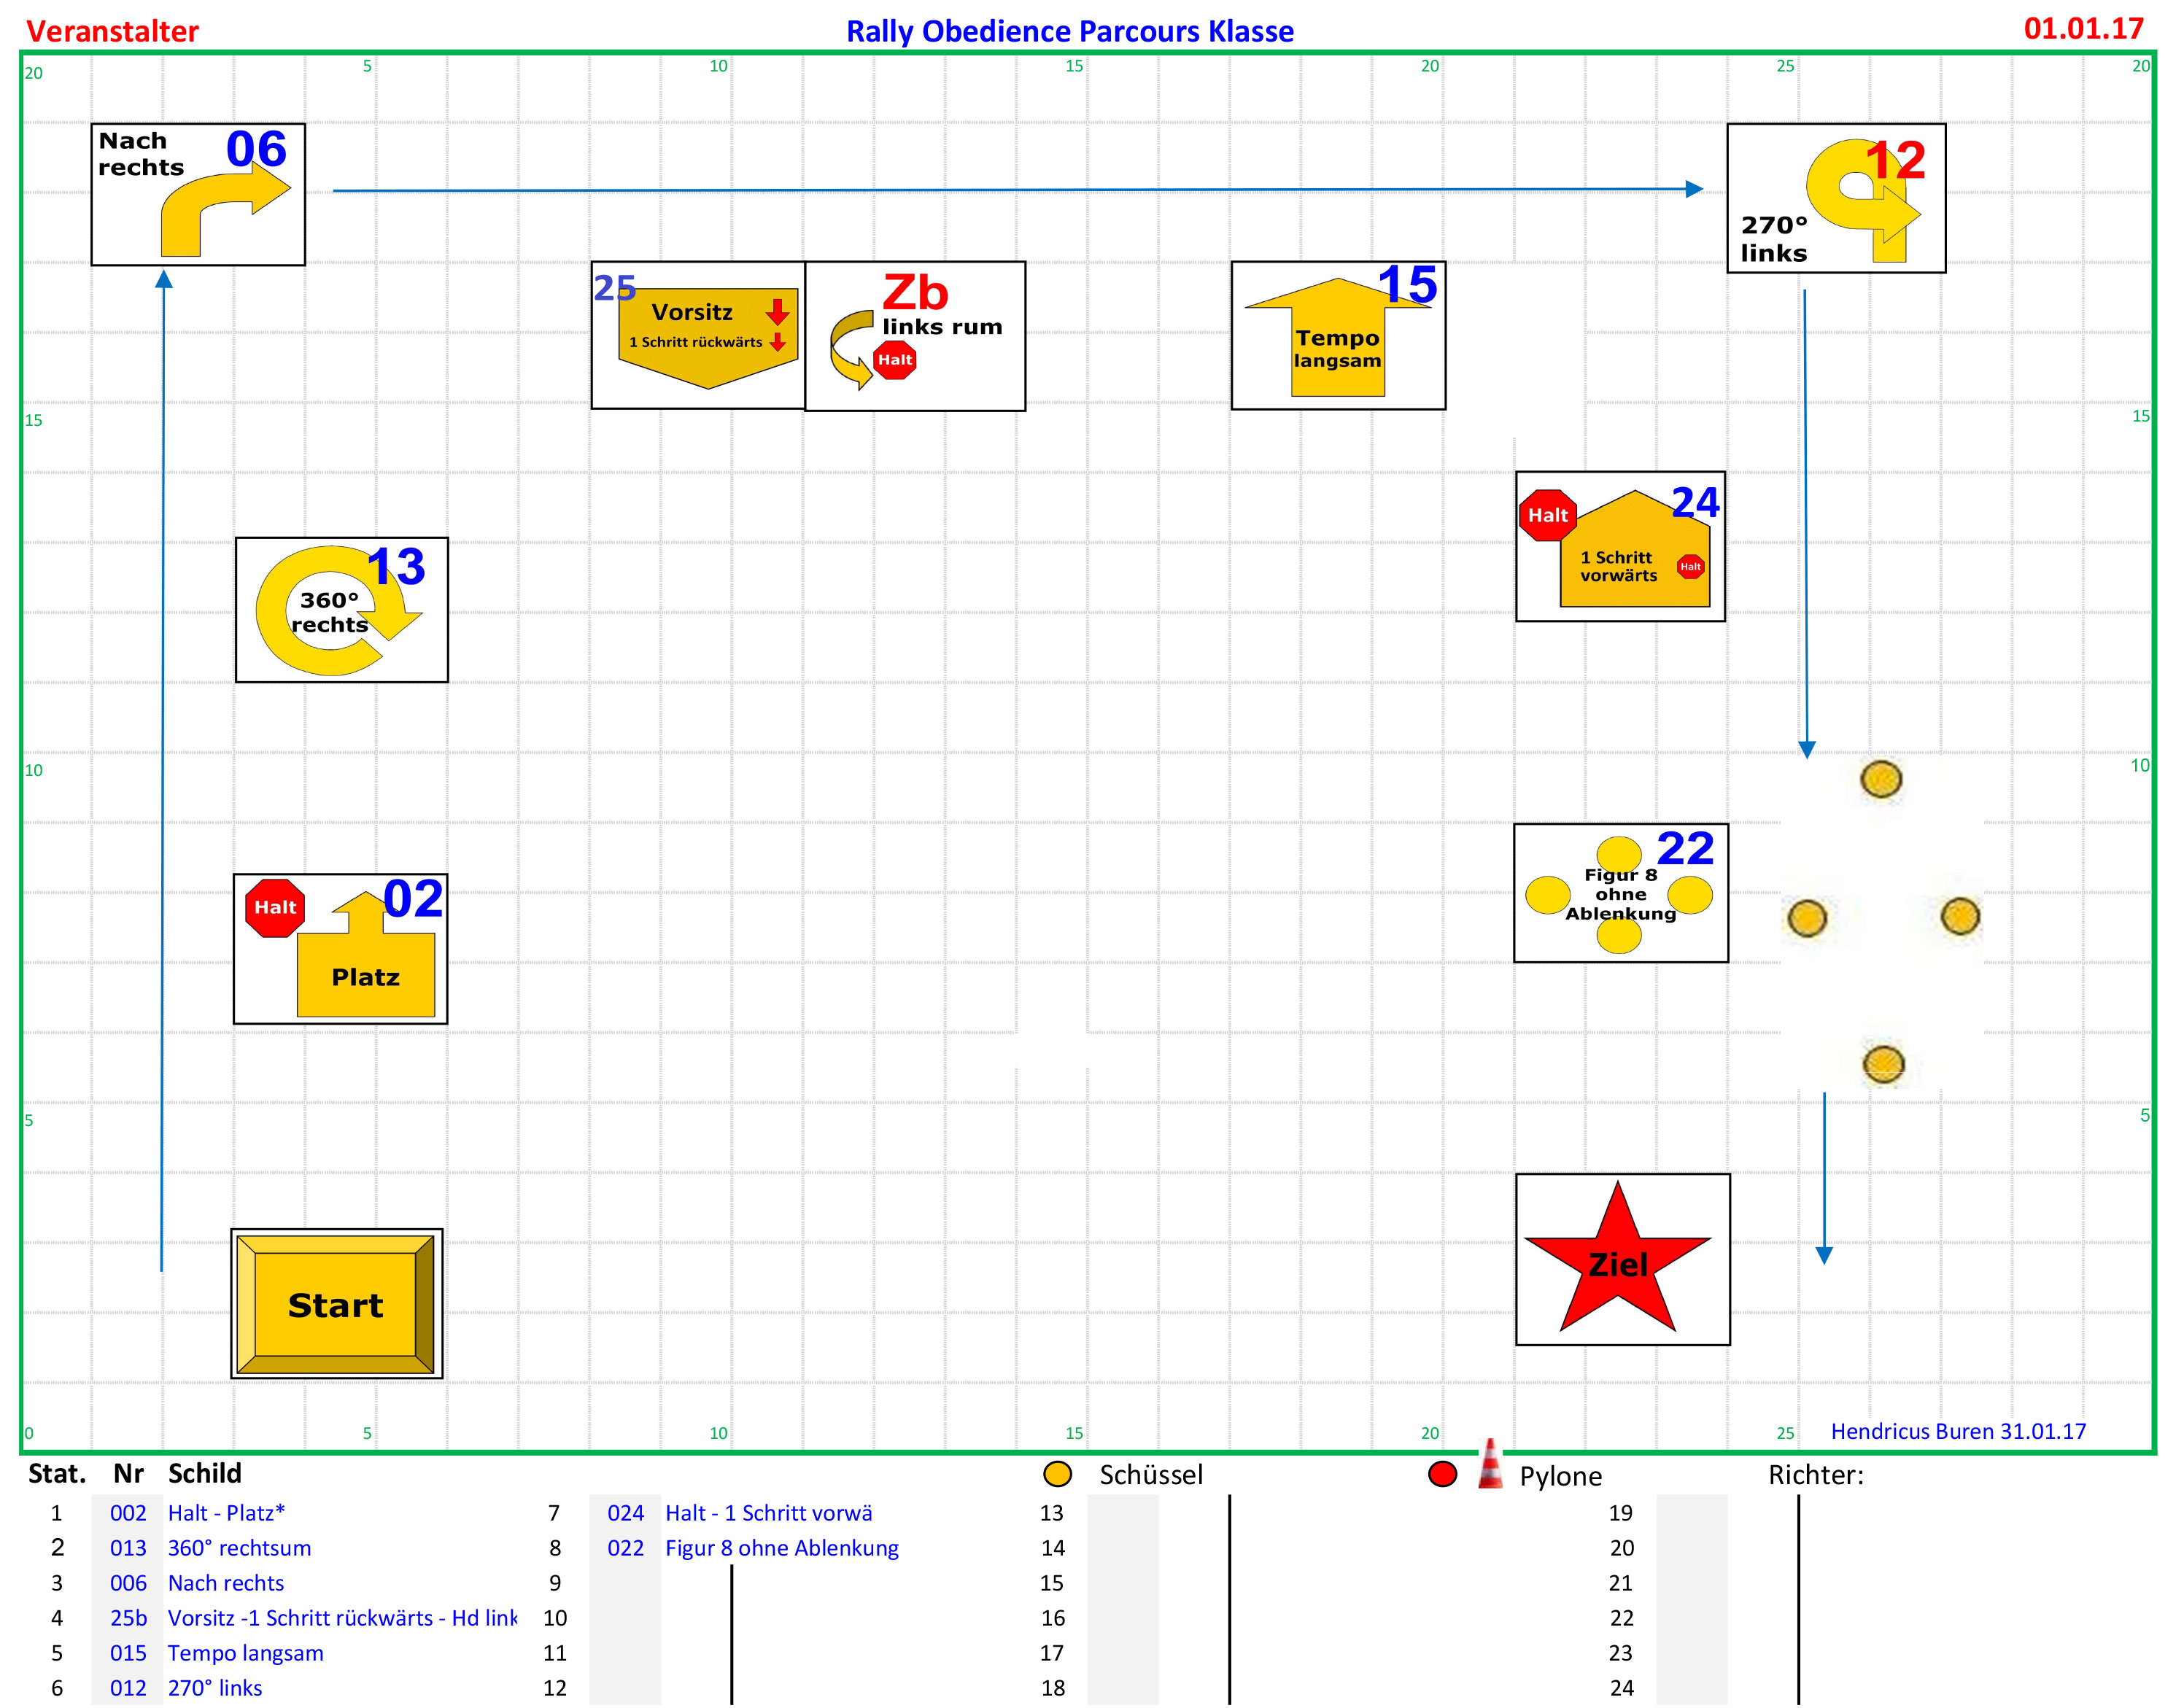Image resolution: width=2184 pixels, height=1708 pixels.
Task: Select station 13 360° rechts circle sign
Action: click(x=341, y=607)
